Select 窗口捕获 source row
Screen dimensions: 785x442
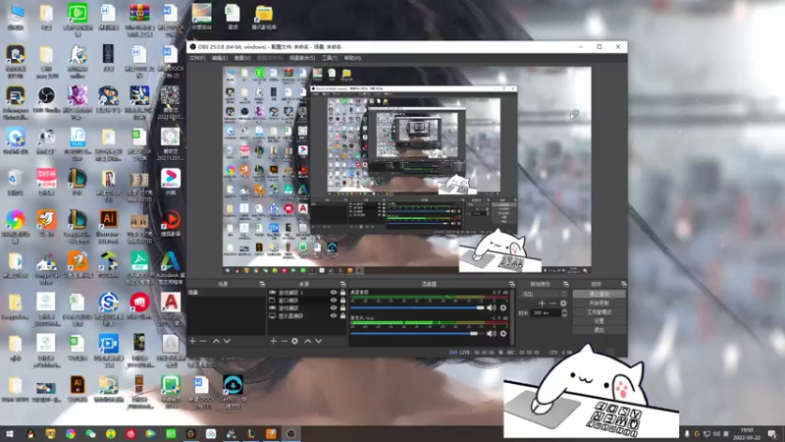pyautogui.click(x=307, y=301)
